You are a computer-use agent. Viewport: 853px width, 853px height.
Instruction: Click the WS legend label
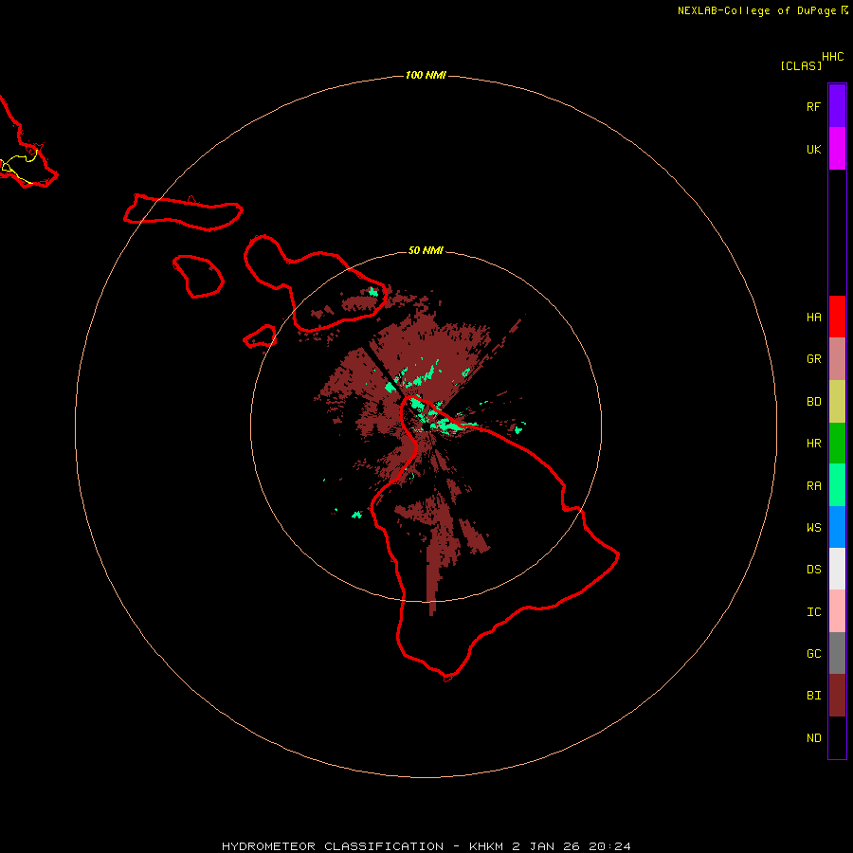(813, 528)
